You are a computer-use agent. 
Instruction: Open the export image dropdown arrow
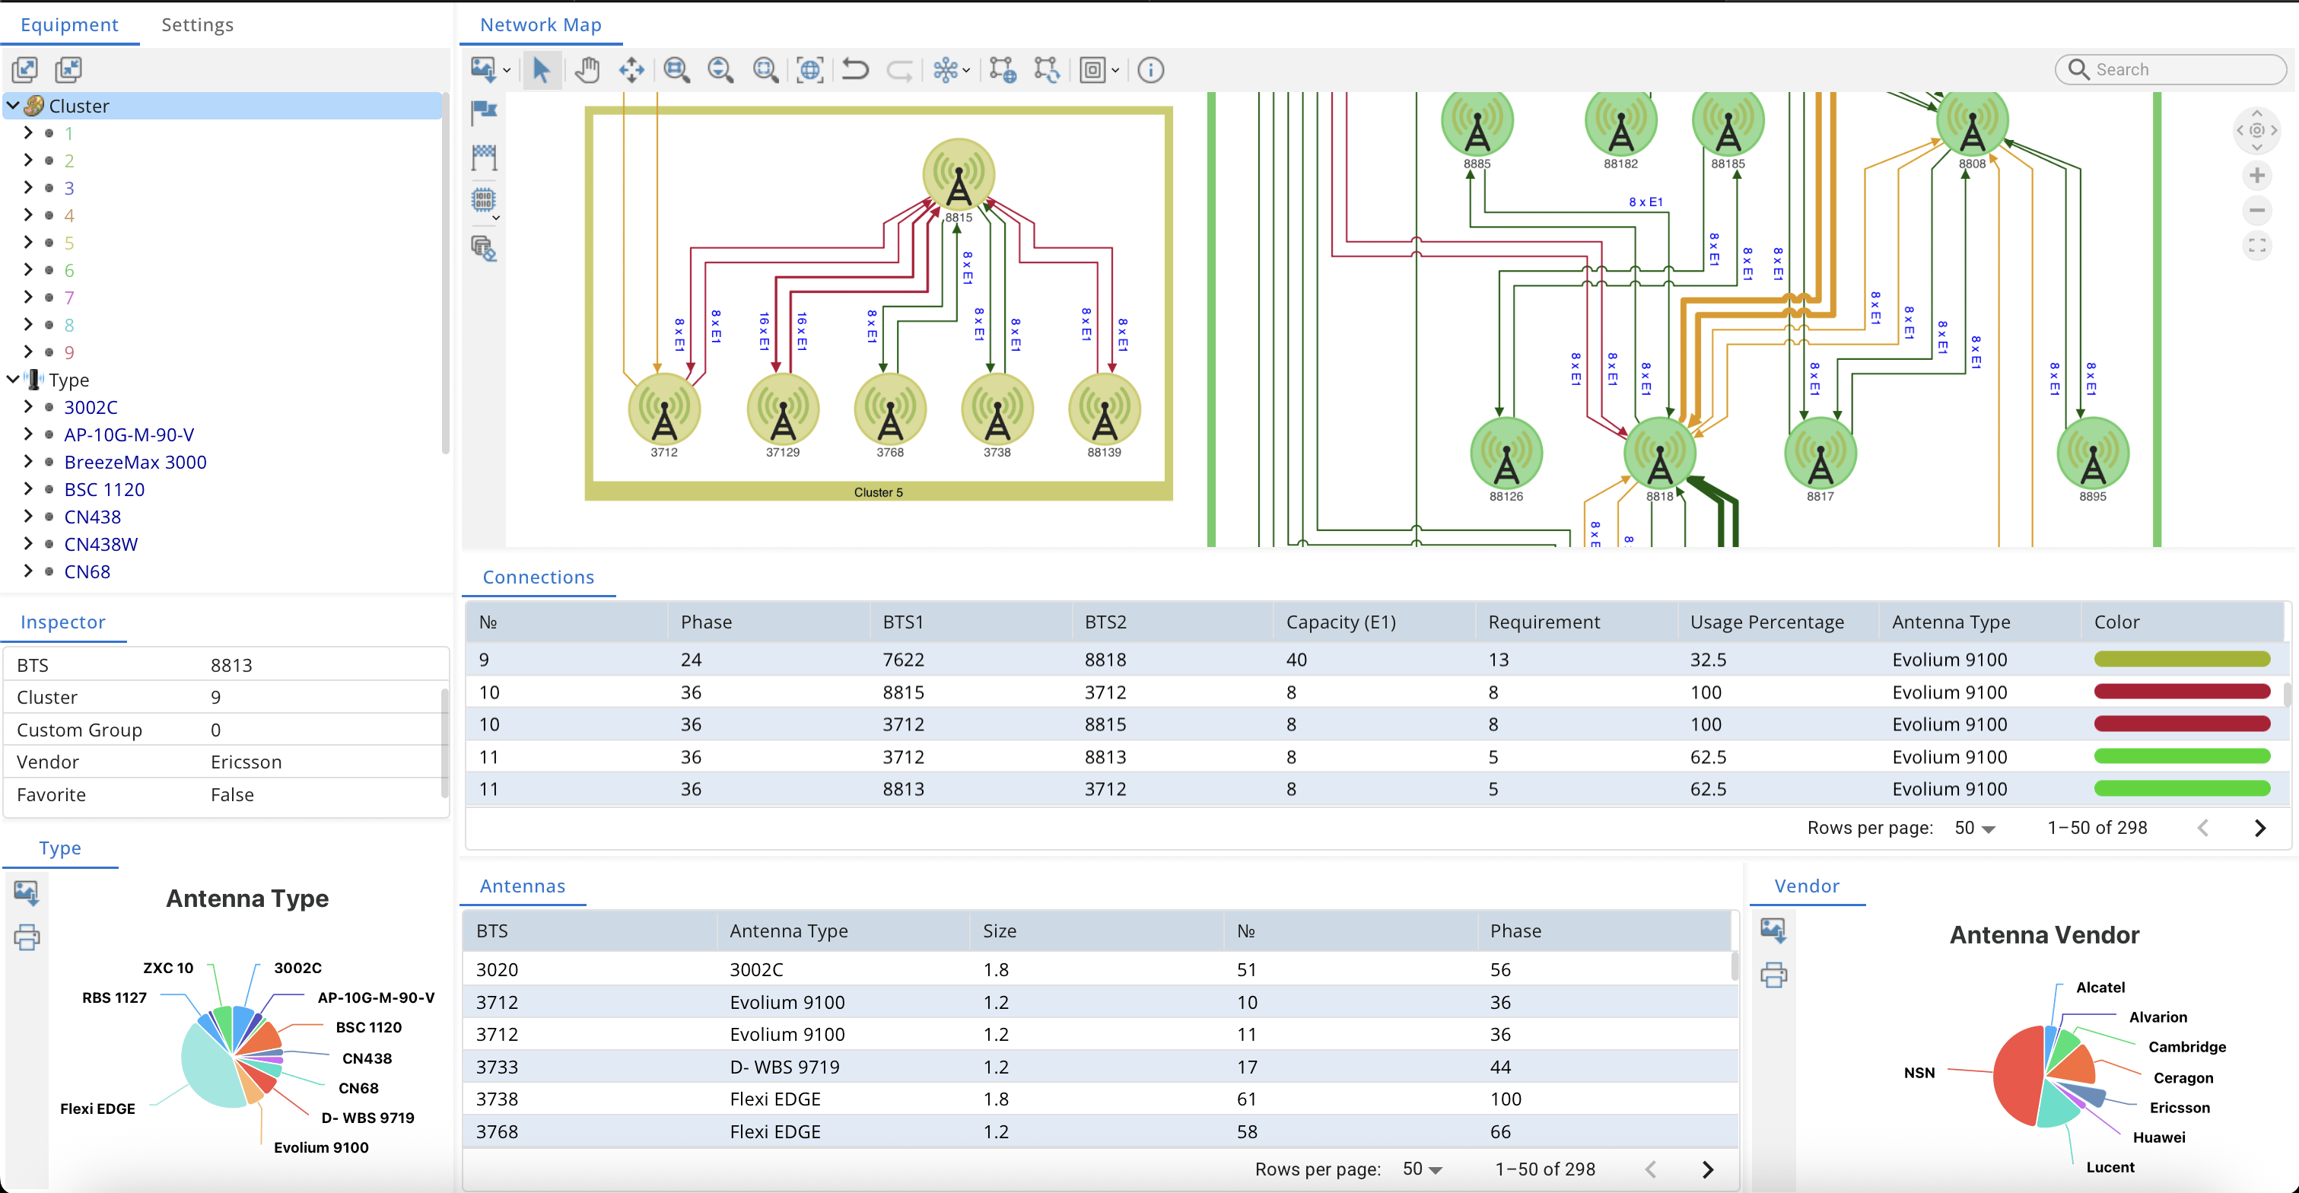coord(506,71)
